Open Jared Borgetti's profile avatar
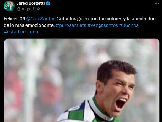The image size is (162, 122). 9,6
